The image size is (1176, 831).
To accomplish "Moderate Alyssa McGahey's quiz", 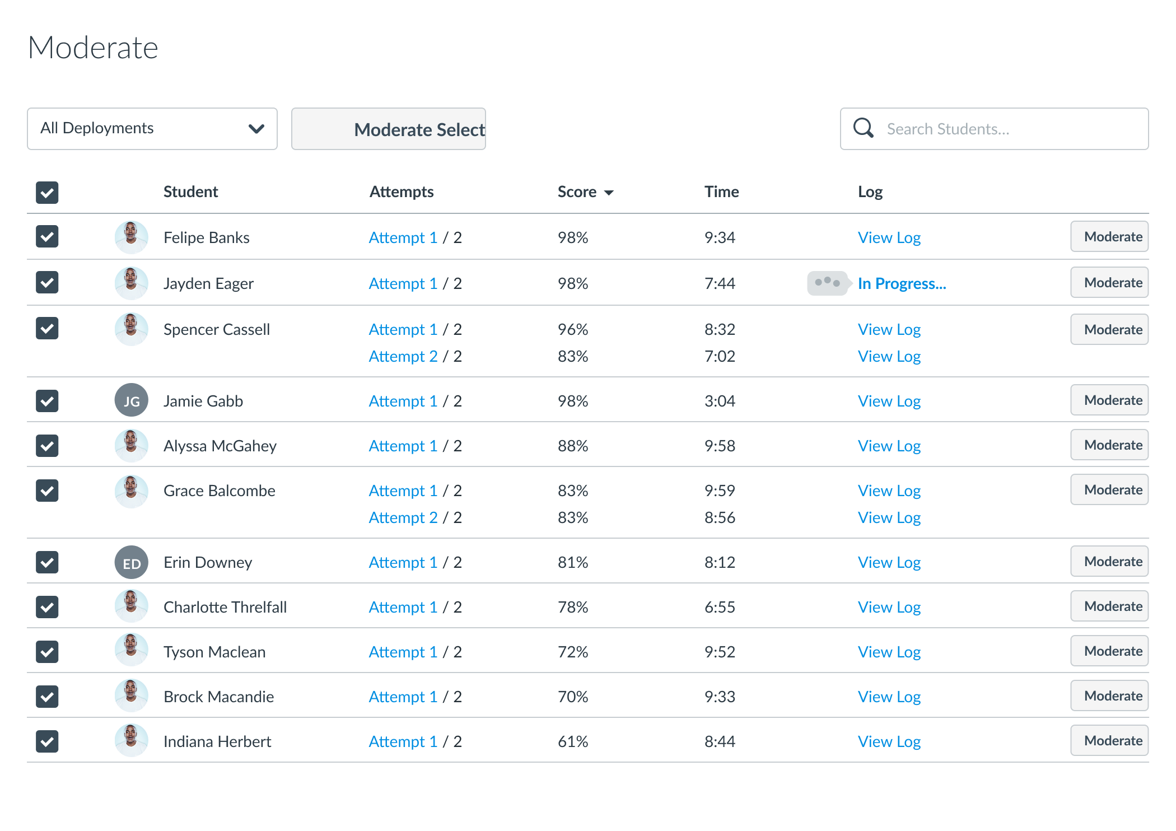I will pyautogui.click(x=1109, y=445).
